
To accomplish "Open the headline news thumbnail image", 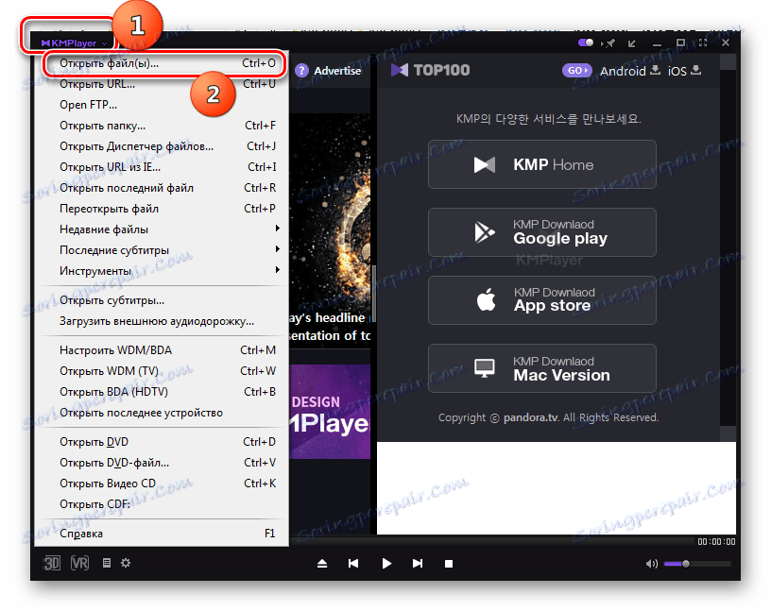I will click(330, 231).
